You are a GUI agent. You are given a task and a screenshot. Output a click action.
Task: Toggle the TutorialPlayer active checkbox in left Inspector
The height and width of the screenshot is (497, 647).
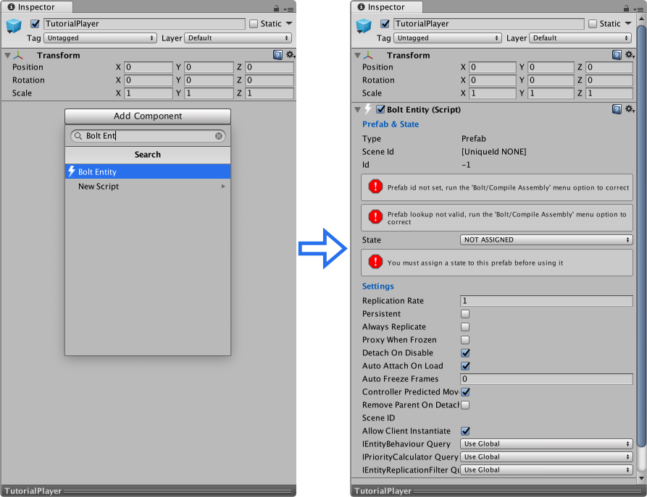[x=35, y=23]
